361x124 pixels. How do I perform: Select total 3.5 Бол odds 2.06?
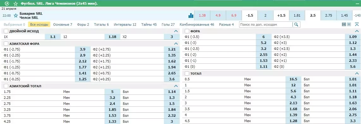click(x=353, y=109)
